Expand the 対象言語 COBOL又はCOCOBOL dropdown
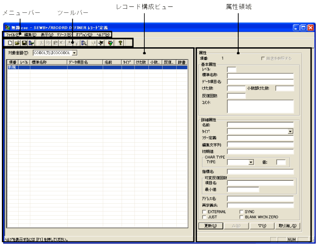Viewport: 317px width, 245px height. [x=74, y=53]
